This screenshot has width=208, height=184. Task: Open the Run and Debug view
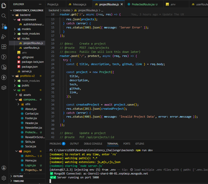(x=4, y=37)
